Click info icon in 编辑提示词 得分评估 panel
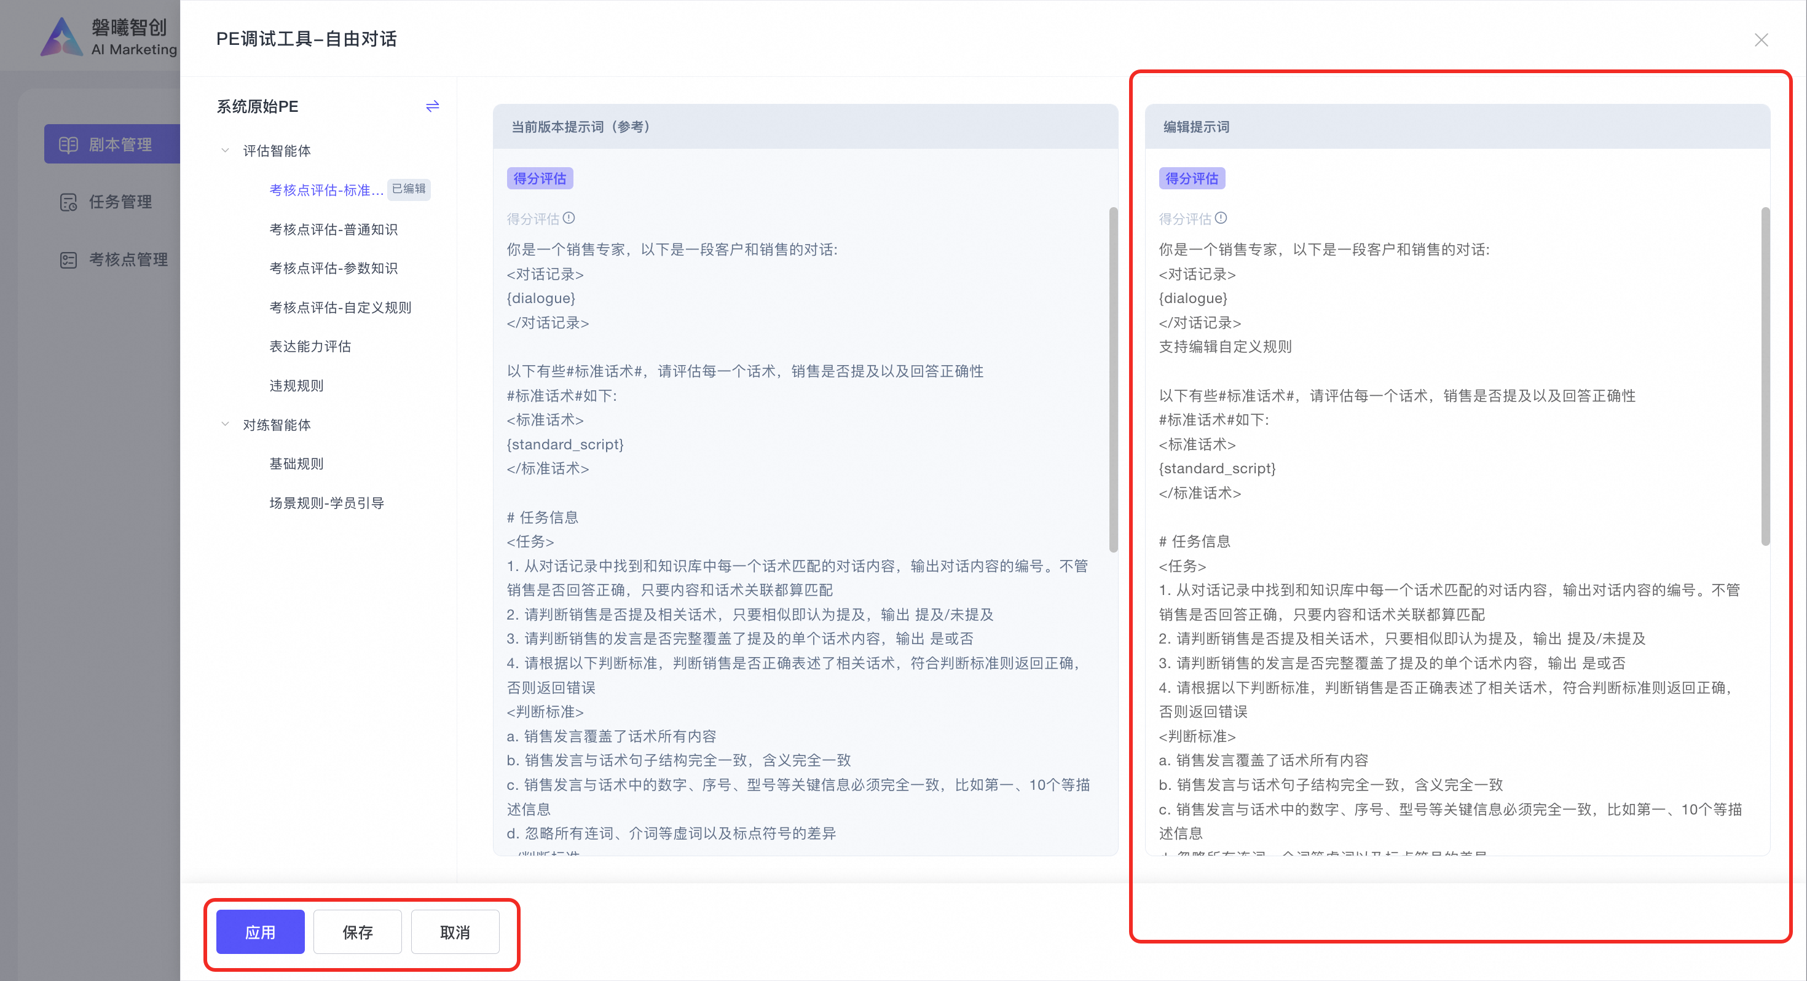Image resolution: width=1807 pixels, height=981 pixels. pos(1221,218)
